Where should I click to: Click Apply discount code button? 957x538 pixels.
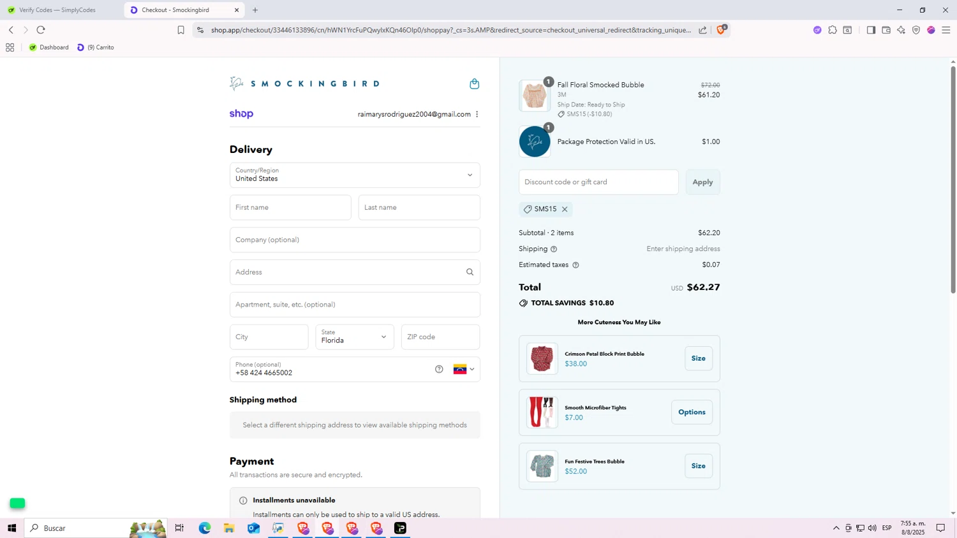pos(702,182)
